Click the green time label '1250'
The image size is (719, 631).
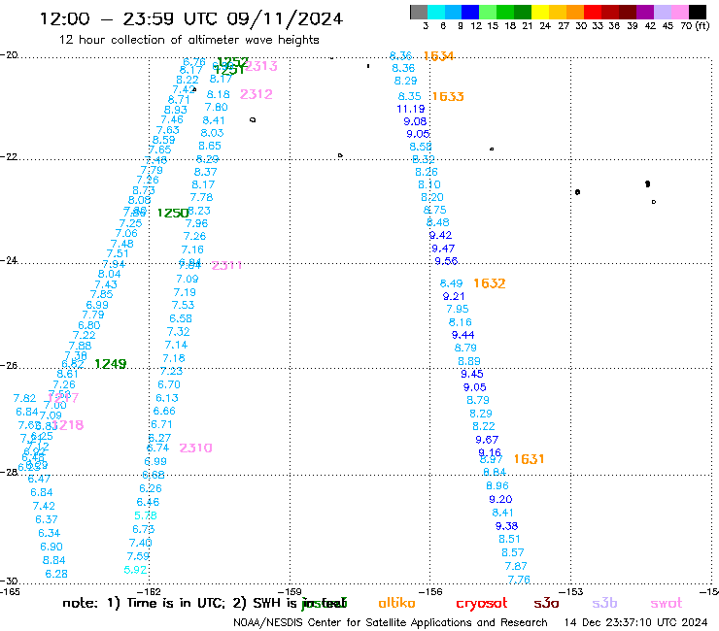pyautogui.click(x=173, y=213)
